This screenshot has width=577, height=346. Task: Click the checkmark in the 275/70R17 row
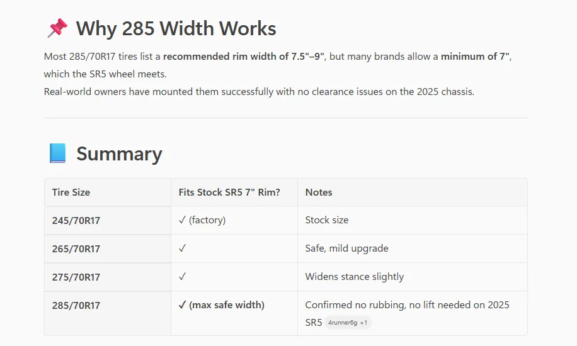tap(182, 277)
